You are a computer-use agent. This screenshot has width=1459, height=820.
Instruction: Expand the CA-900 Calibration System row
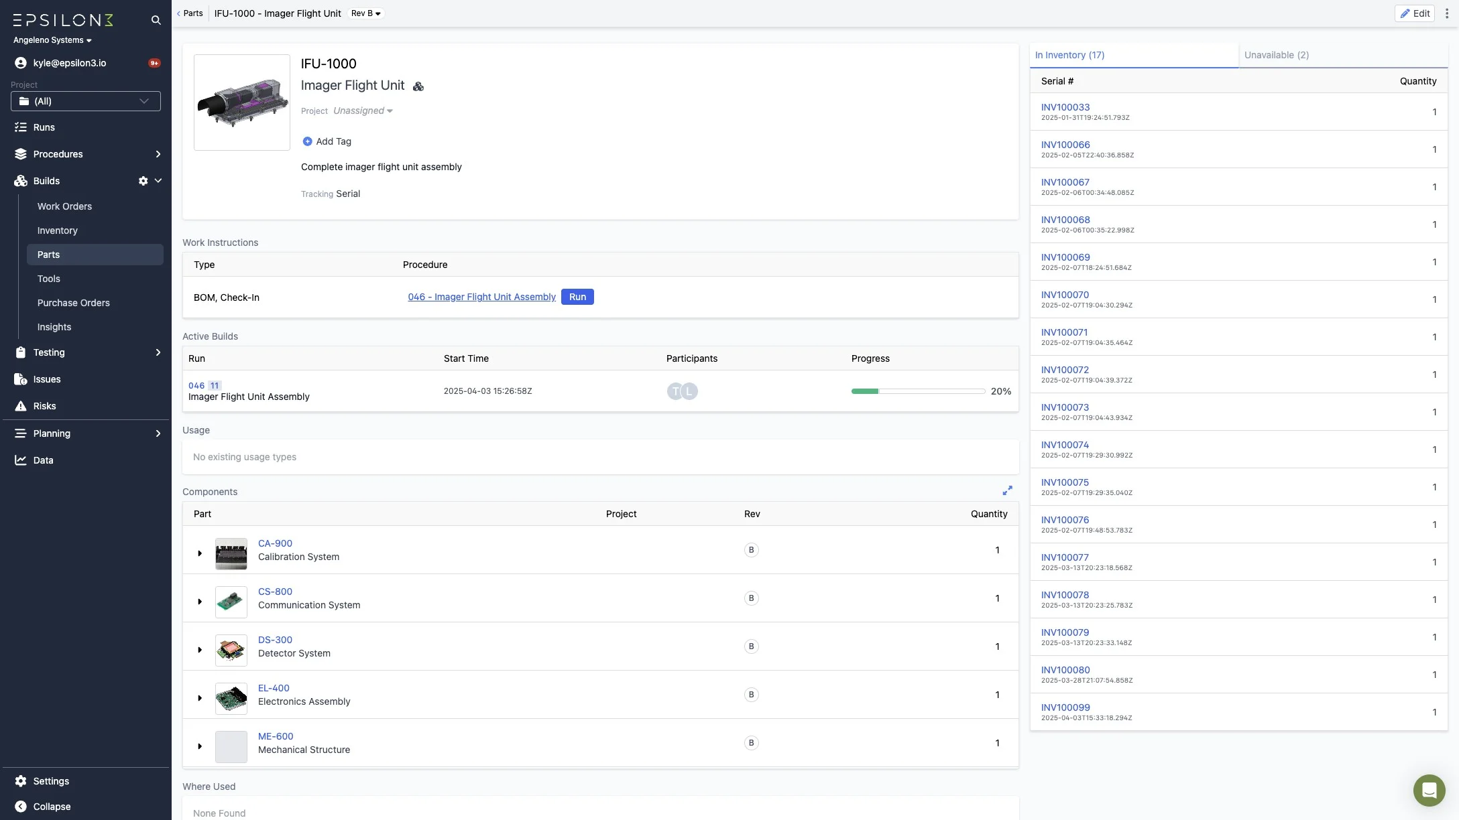point(200,553)
